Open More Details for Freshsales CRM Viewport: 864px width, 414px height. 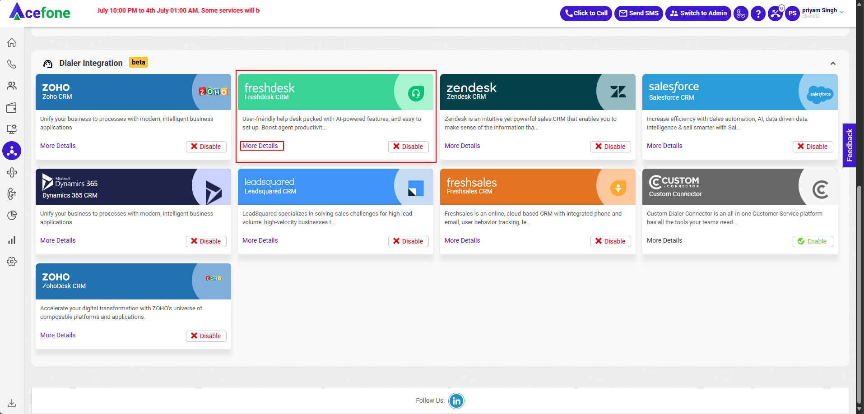pos(462,240)
